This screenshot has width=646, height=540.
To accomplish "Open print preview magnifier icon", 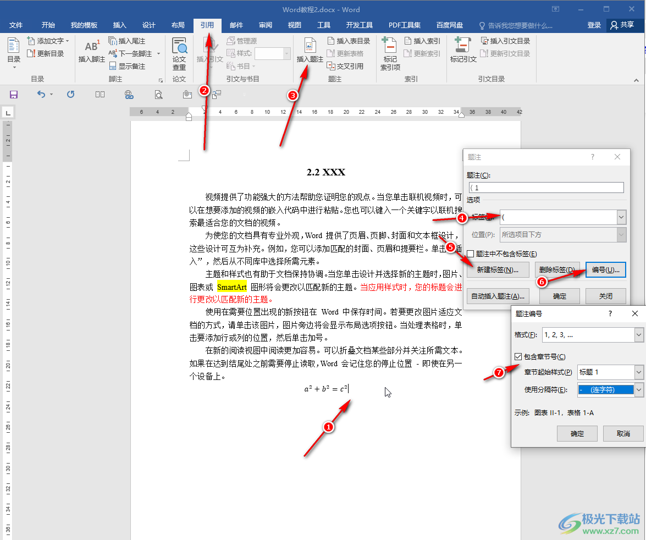I will tap(158, 95).
